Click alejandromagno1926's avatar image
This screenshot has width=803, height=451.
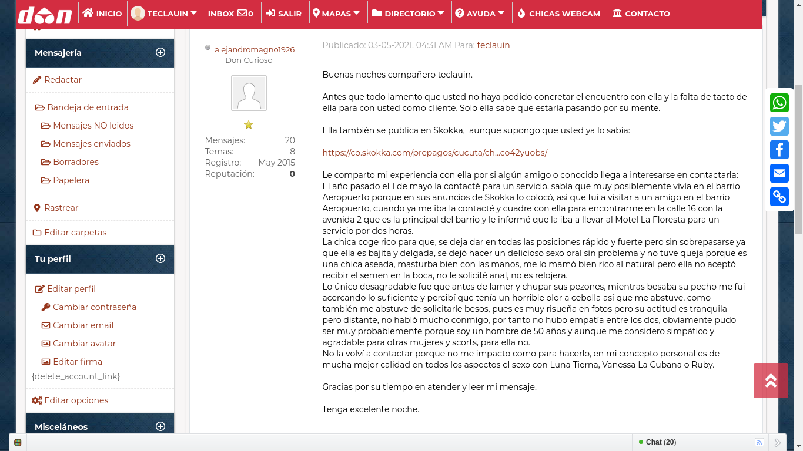click(249, 93)
